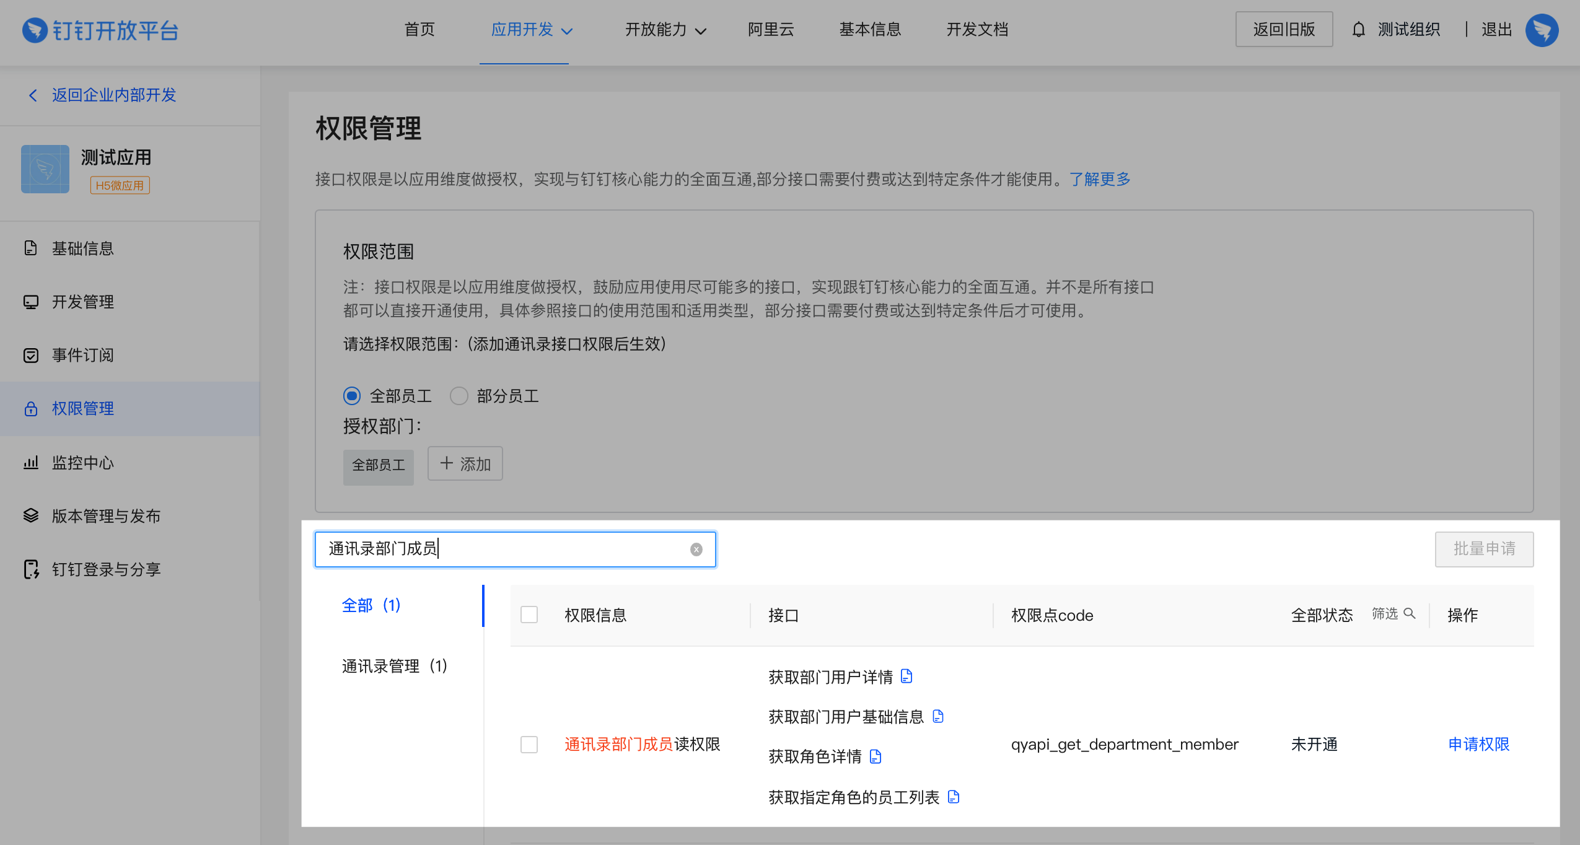
Task: Open doc icon beside 获取部门用户基础信息
Action: 938,716
